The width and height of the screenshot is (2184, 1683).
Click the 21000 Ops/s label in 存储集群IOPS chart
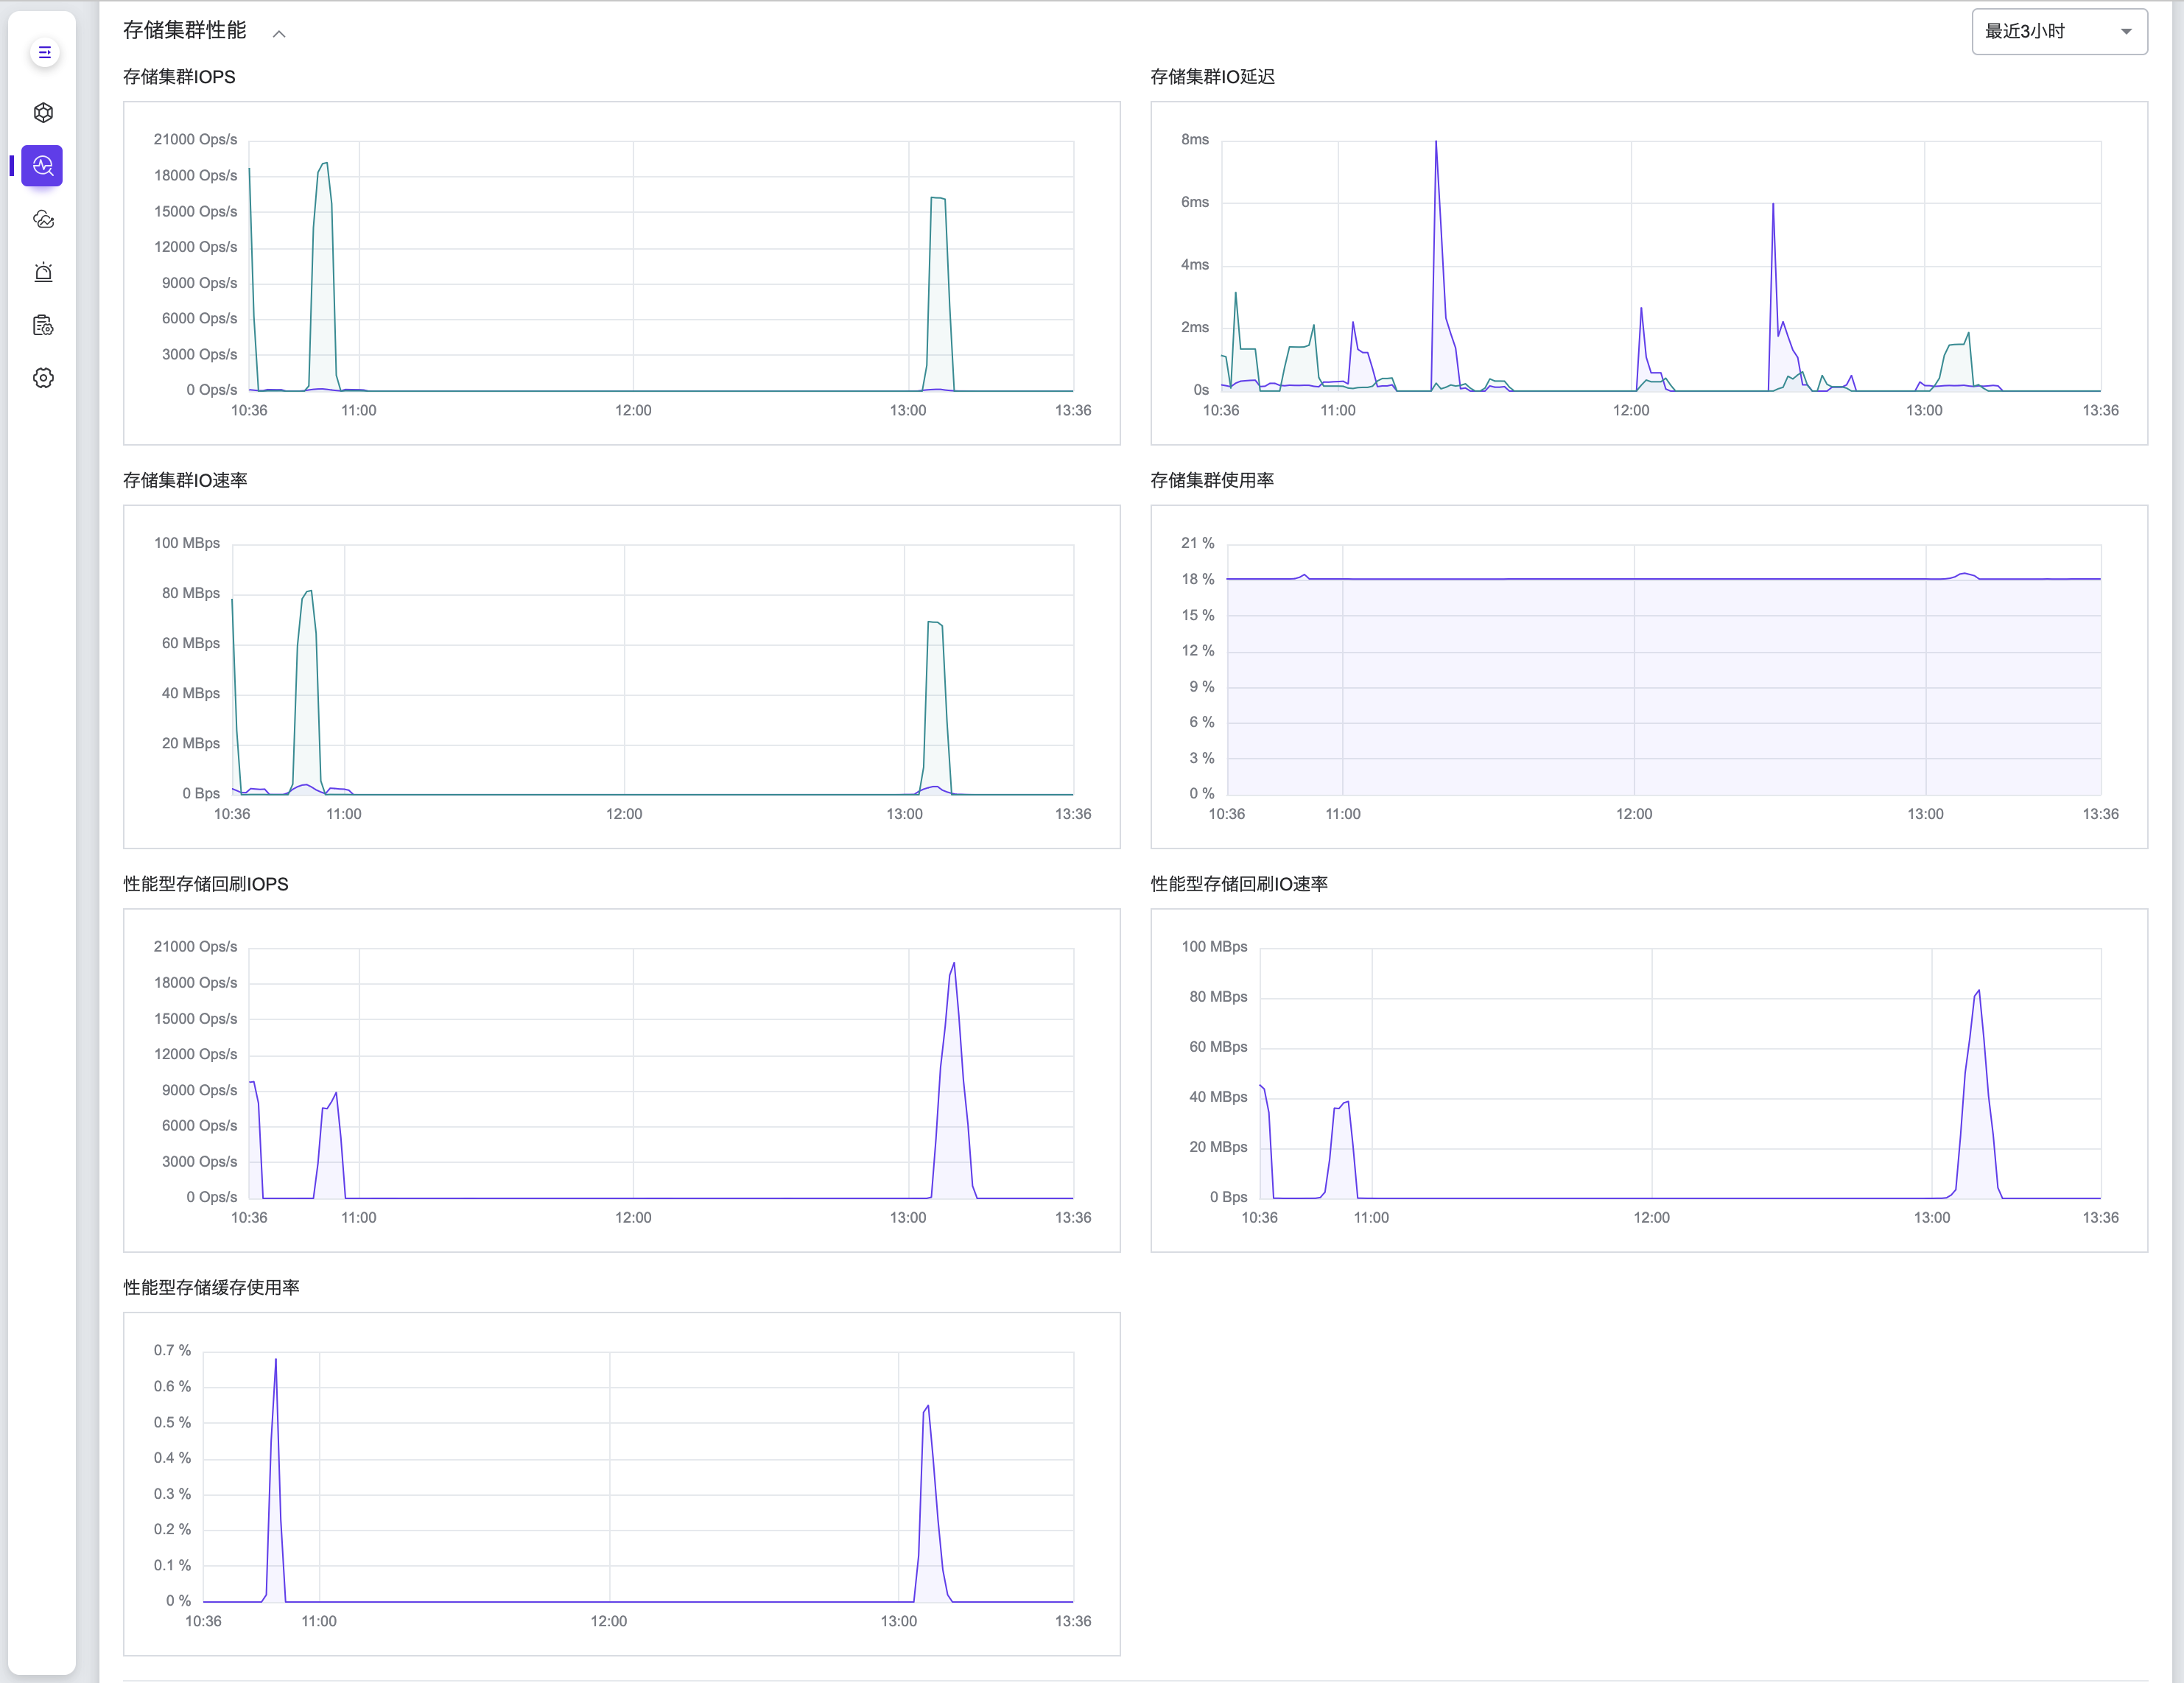pyautogui.click(x=195, y=140)
